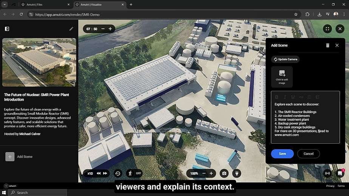The width and height of the screenshot is (349, 196).
Task: Delete scene using trash icon
Action: pyautogui.click(x=327, y=45)
